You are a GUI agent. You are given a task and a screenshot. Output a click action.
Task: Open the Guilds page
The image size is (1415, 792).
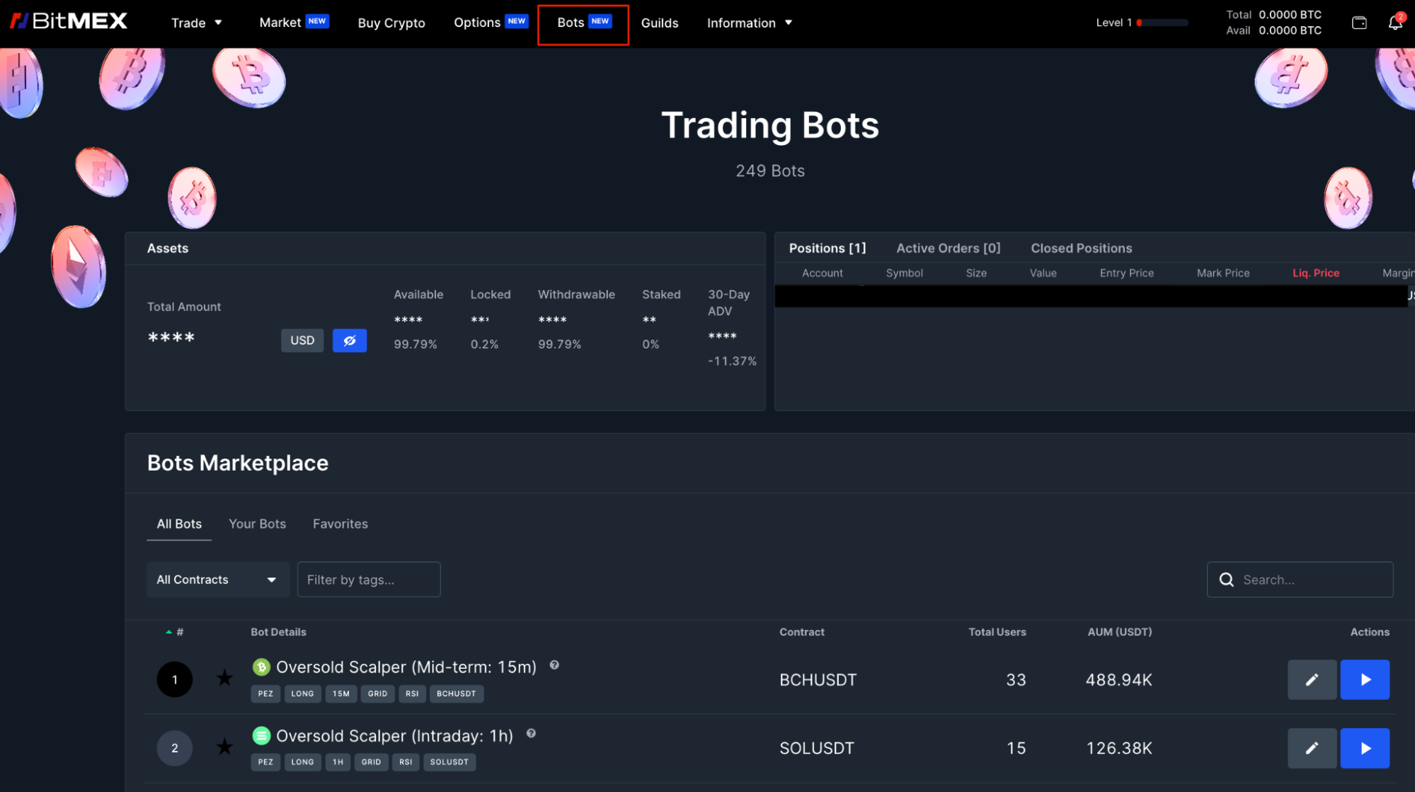[659, 23]
